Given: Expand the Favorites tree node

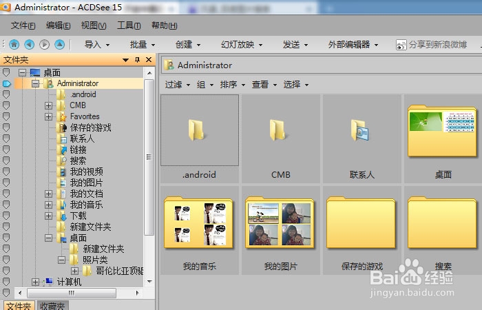Looking at the screenshot, I should click(x=48, y=116).
